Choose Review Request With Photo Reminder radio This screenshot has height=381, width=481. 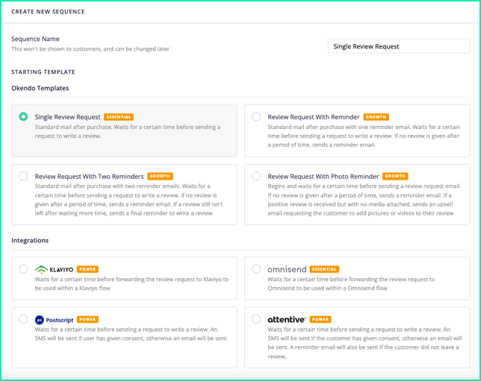click(256, 176)
